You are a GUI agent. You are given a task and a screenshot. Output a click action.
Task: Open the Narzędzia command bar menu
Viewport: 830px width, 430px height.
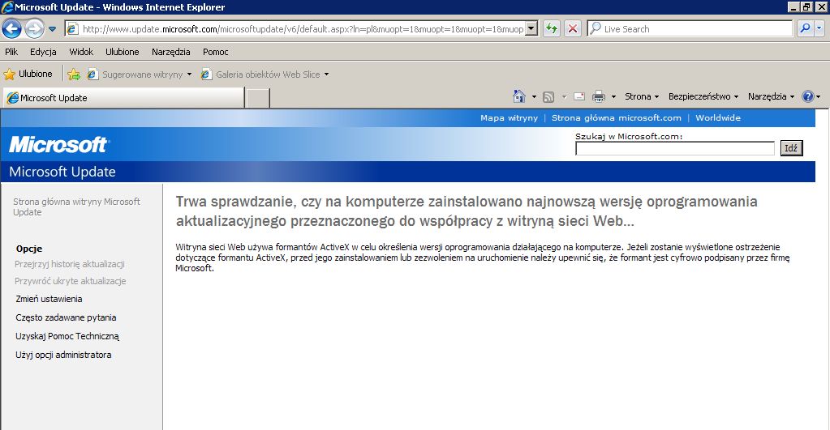click(771, 96)
